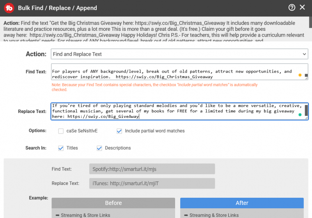The image size is (312, 218).
Task: Open the Action dropdown menu
Action: pyautogui.click(x=179, y=54)
